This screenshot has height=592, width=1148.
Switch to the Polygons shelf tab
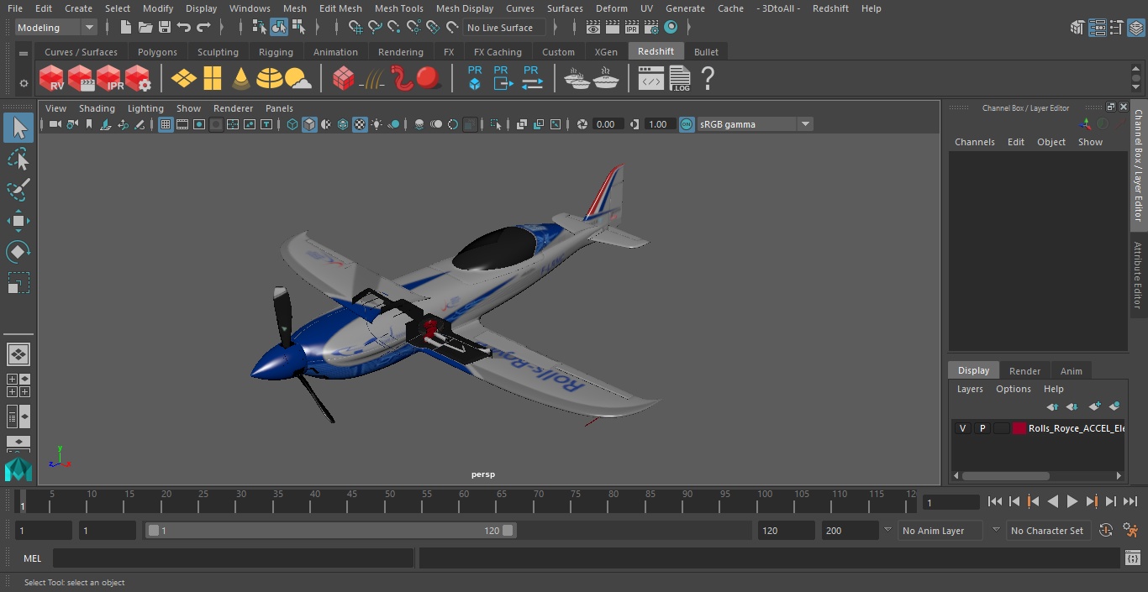click(x=157, y=52)
